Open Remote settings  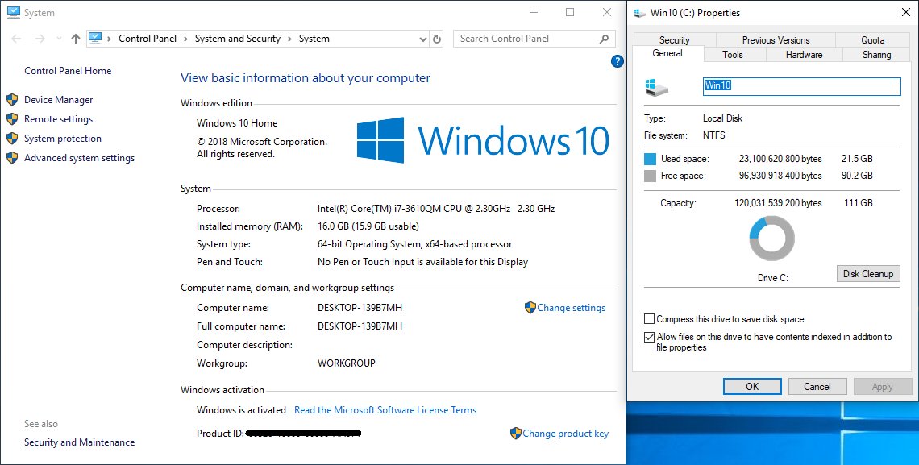click(x=59, y=119)
